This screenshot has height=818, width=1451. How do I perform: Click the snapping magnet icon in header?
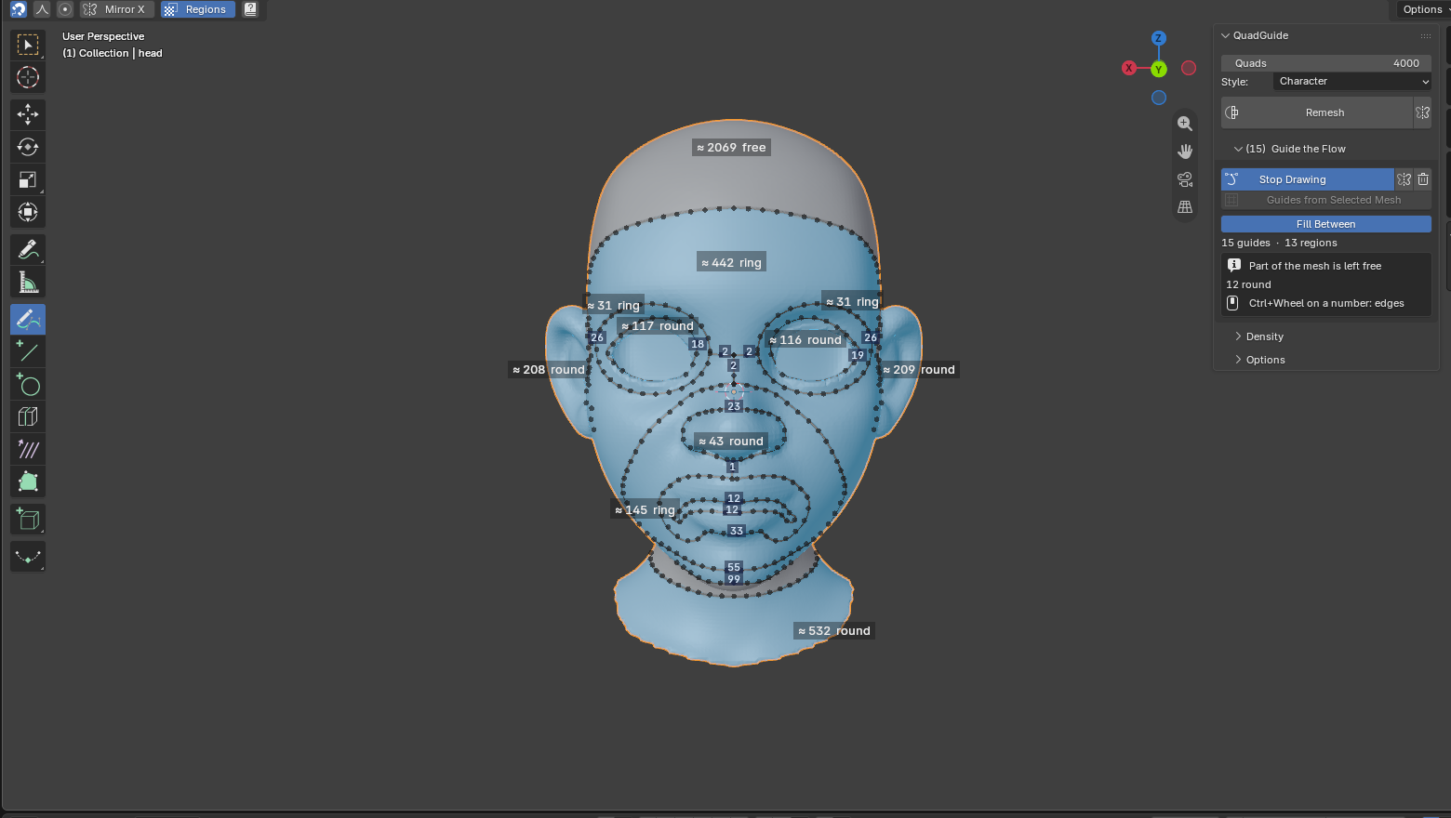[19, 9]
